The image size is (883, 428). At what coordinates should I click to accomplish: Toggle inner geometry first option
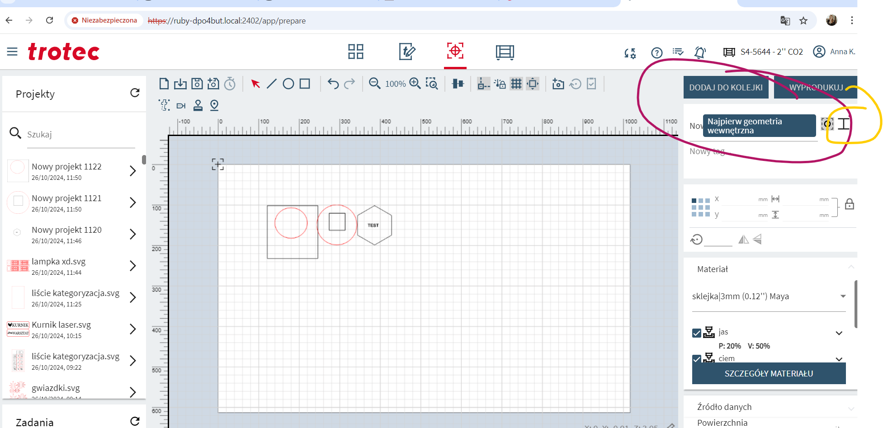pyautogui.click(x=827, y=124)
